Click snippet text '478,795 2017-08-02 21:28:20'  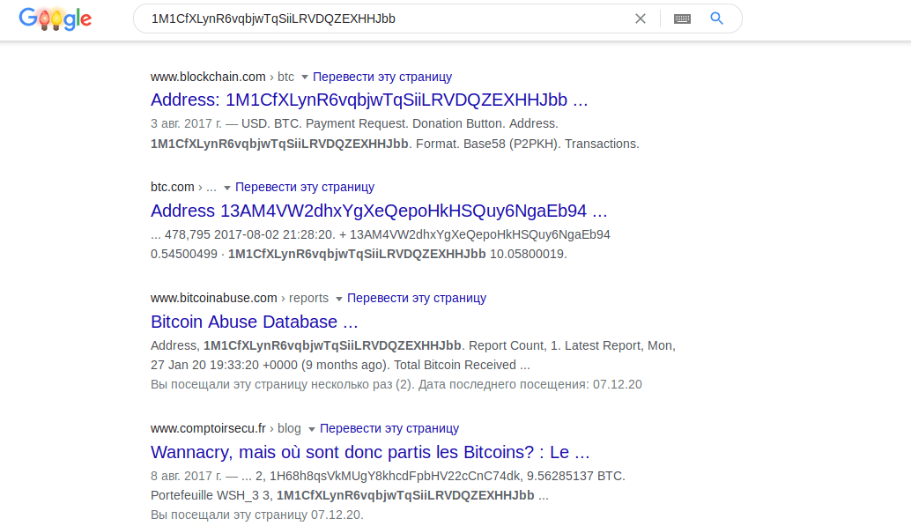250,235
